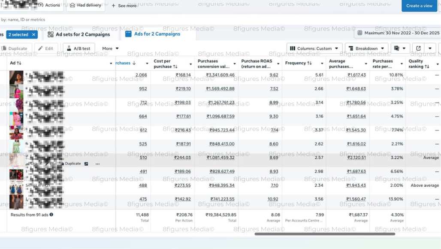
Task: Click Duplicate in the hovered ad row
Action: tap(70, 164)
